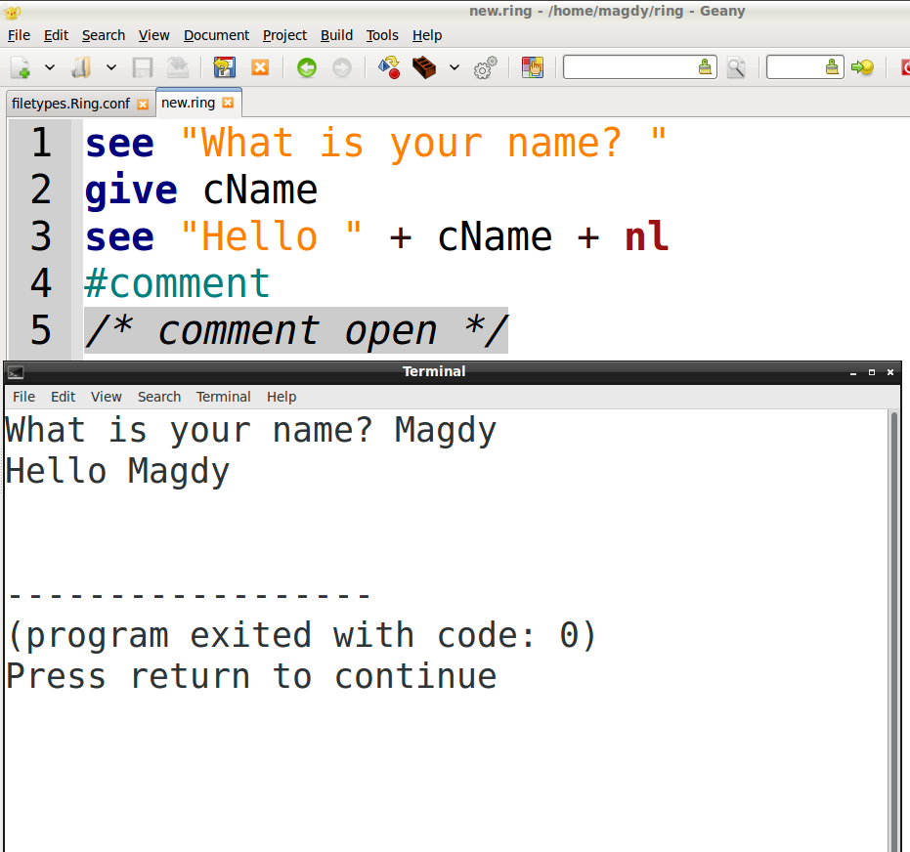The height and width of the screenshot is (852, 910).
Task: Open the Document menu
Action: [216, 35]
